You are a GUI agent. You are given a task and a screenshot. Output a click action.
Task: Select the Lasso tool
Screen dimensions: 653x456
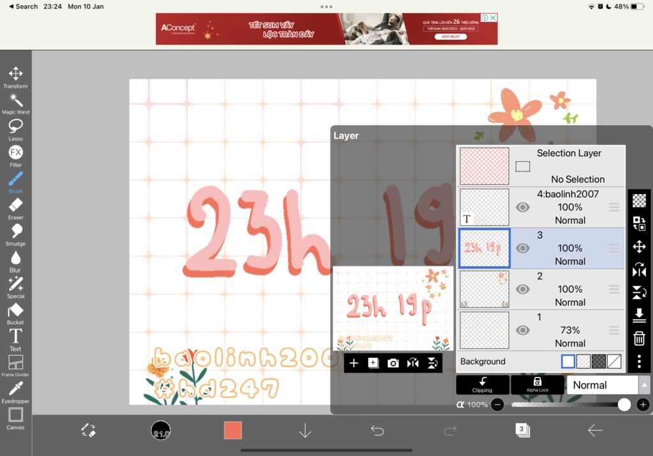click(x=15, y=130)
